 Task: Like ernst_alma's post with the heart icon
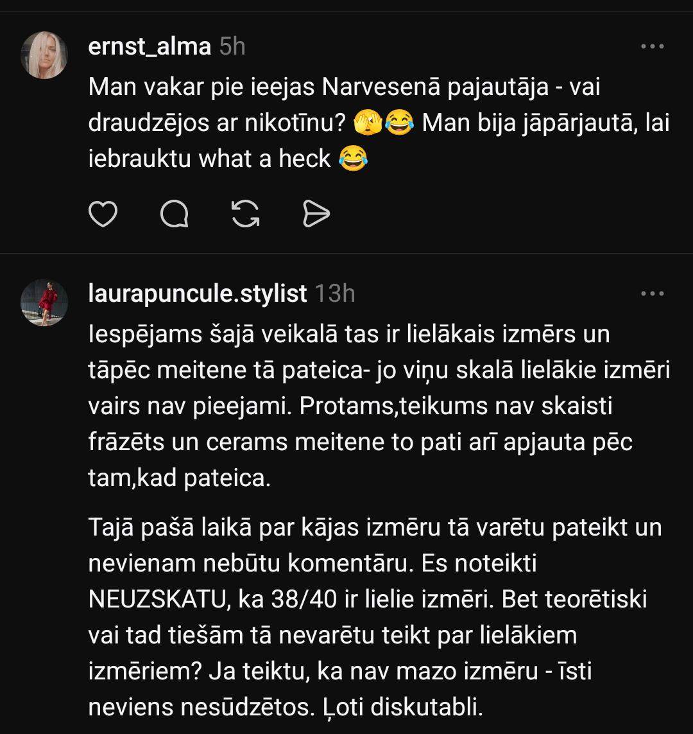(x=103, y=214)
